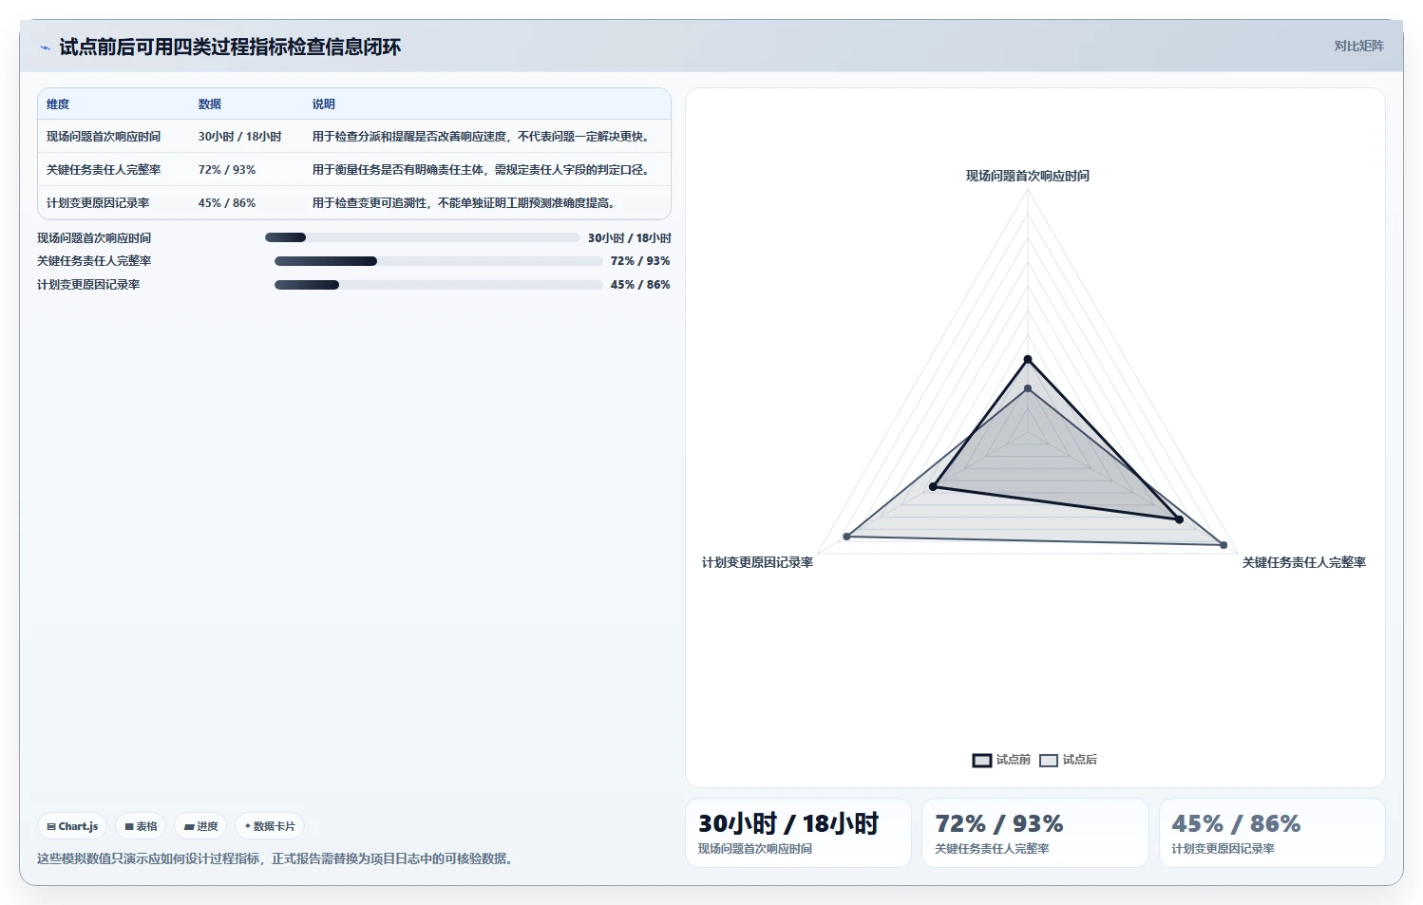Click the radar axis label 现场问题首次响应时间
Image resolution: width=1423 pixels, height=905 pixels.
[x=1028, y=176]
